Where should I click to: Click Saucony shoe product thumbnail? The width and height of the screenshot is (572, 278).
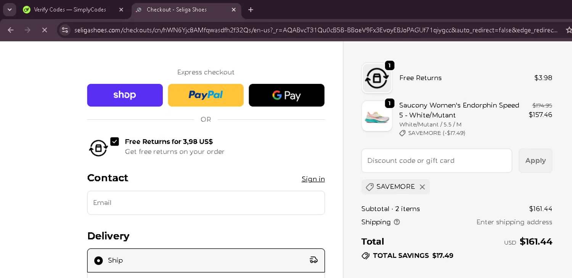pos(377,116)
